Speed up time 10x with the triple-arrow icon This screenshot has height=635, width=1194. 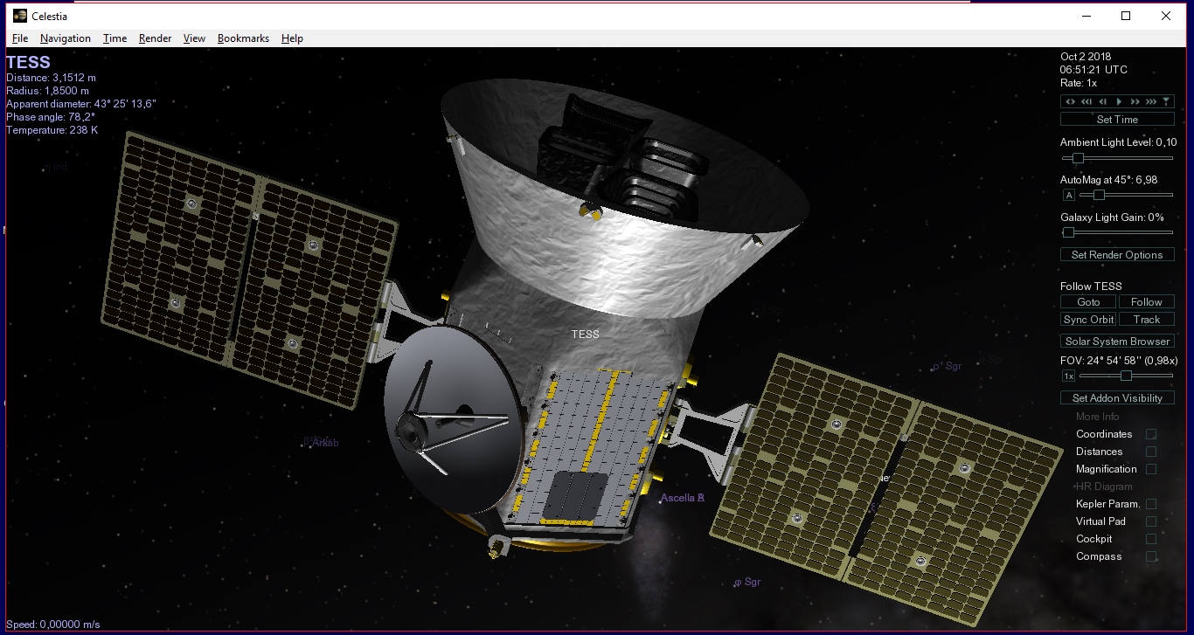tap(1150, 102)
